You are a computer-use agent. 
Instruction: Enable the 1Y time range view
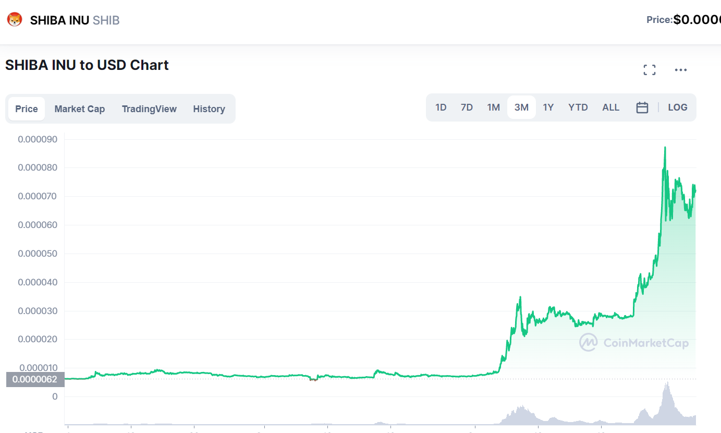[x=548, y=107]
